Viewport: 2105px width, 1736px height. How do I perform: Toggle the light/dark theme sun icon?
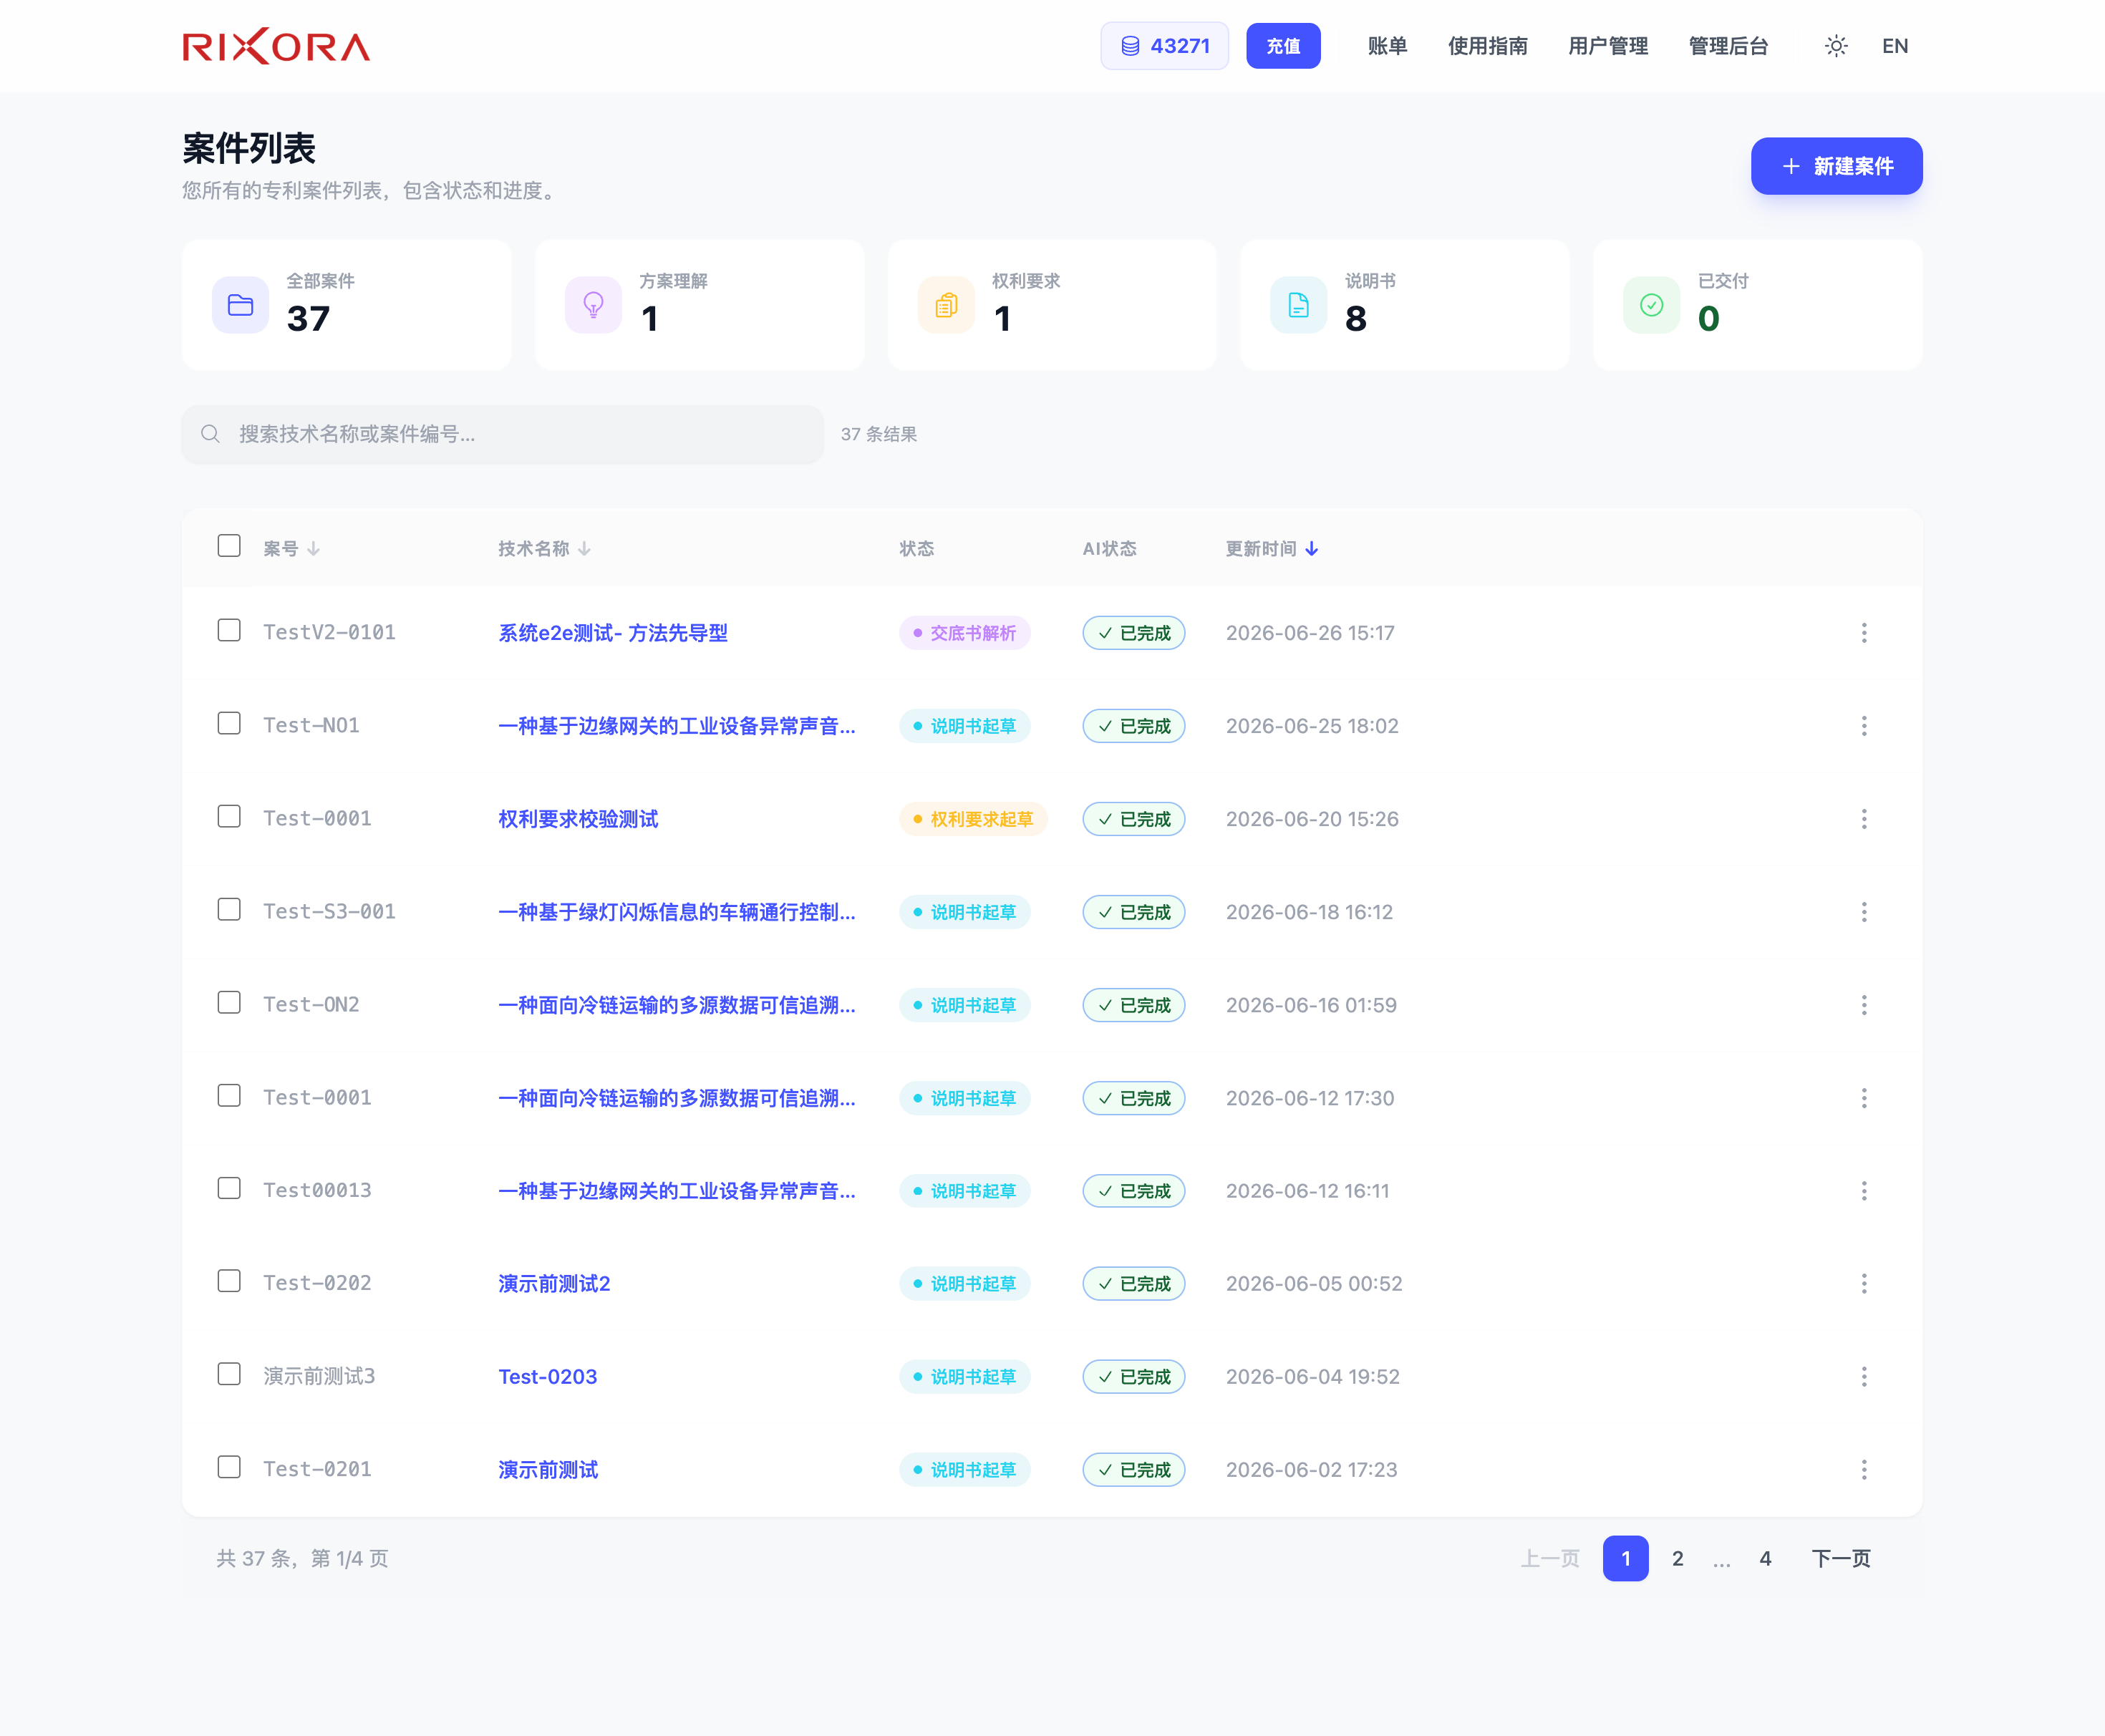(1836, 46)
